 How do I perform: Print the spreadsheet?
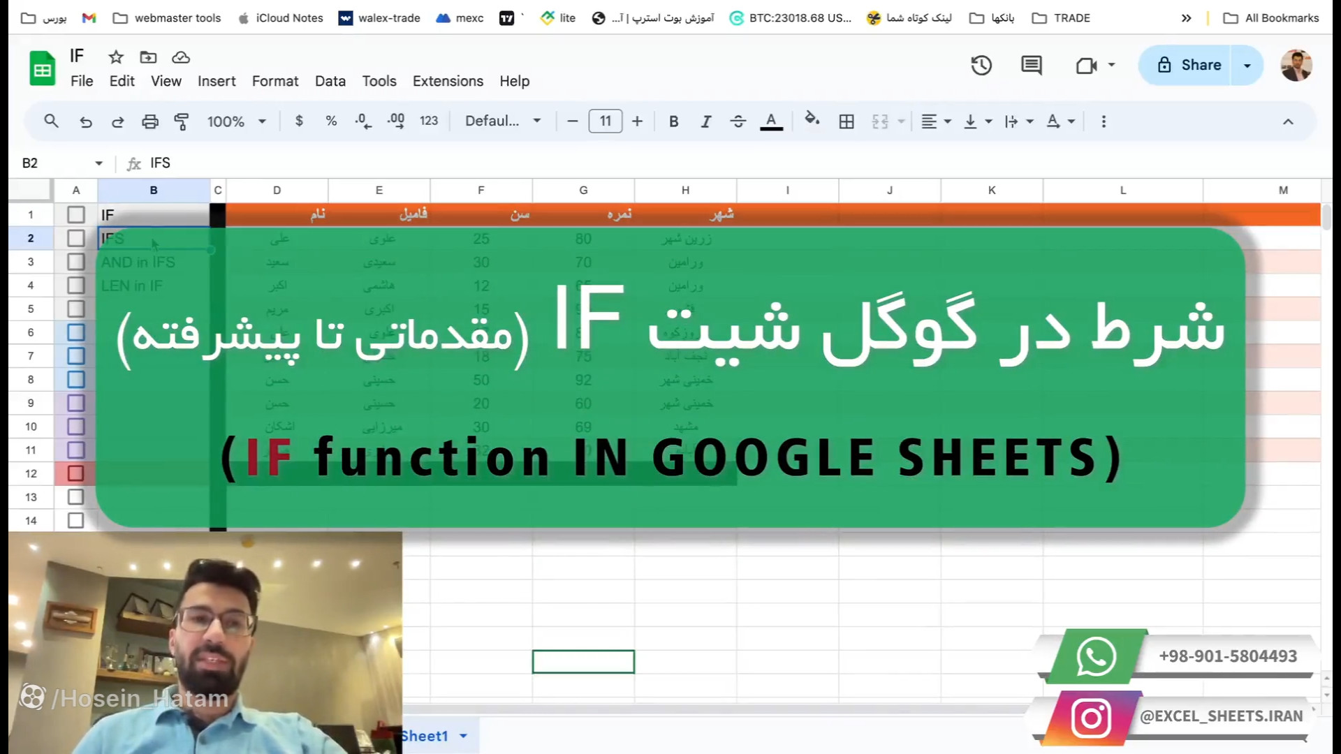[149, 121]
